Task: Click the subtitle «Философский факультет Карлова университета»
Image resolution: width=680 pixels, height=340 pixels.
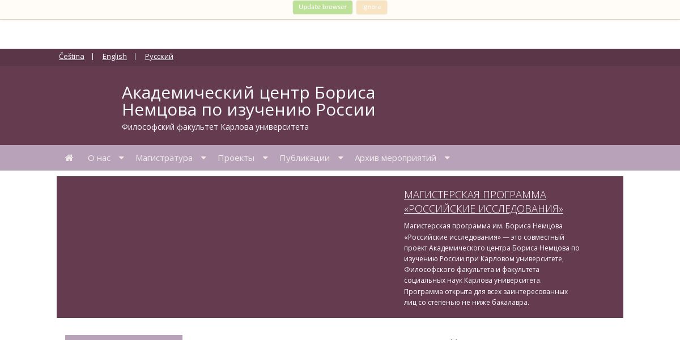Action: click(215, 127)
